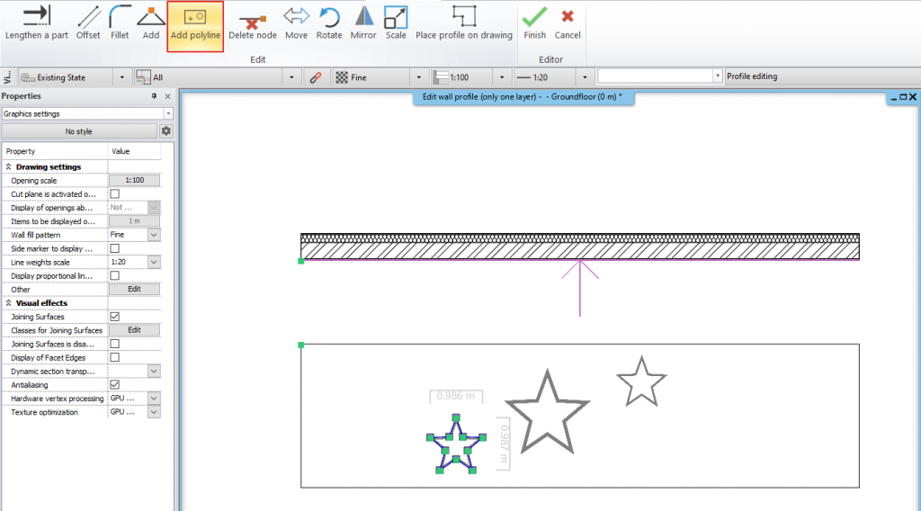
Task: Open the Graphics settings dropdown
Action: (x=168, y=113)
